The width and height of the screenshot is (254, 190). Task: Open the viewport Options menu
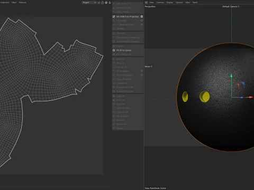(x=179, y=3)
